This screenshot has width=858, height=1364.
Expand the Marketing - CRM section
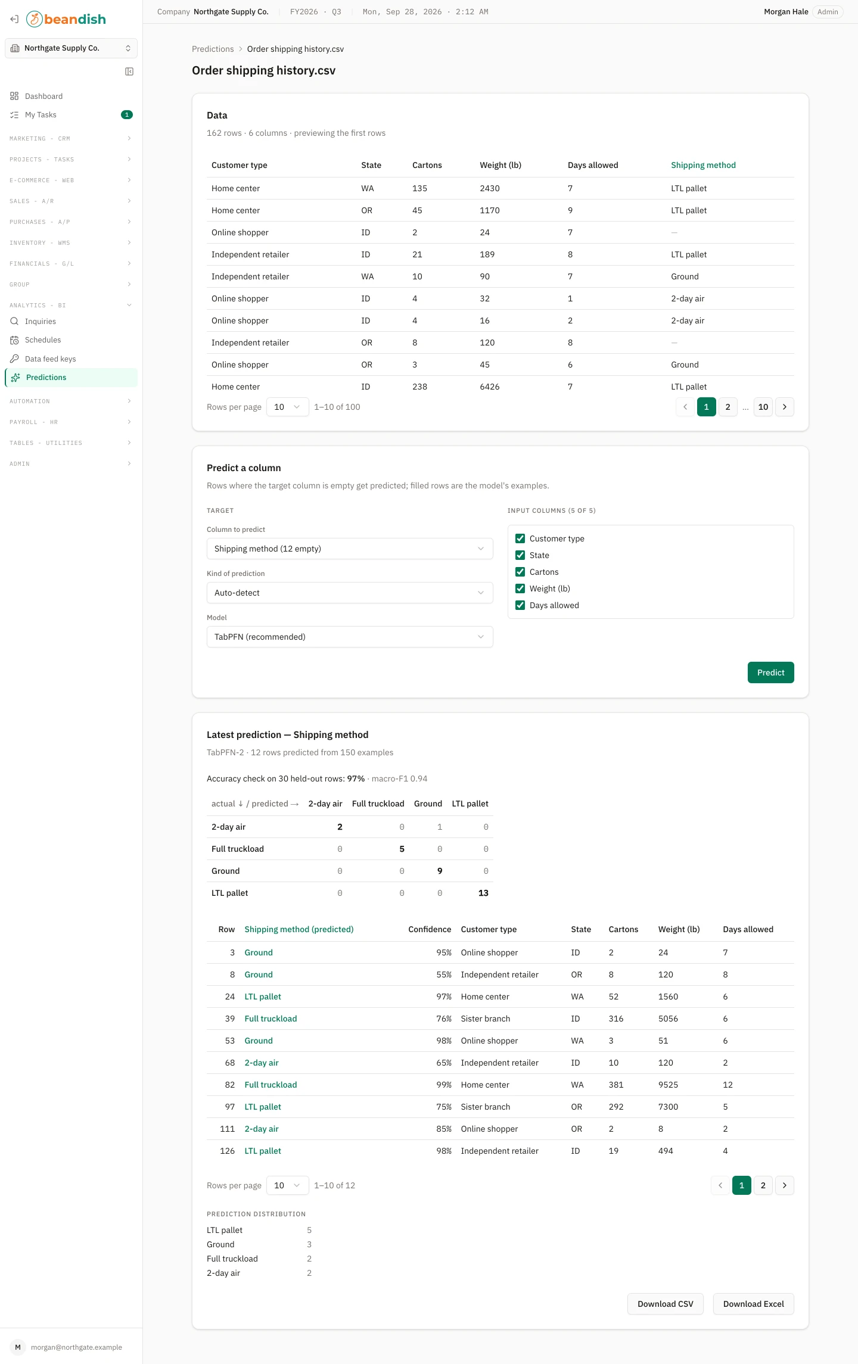pyautogui.click(x=71, y=138)
